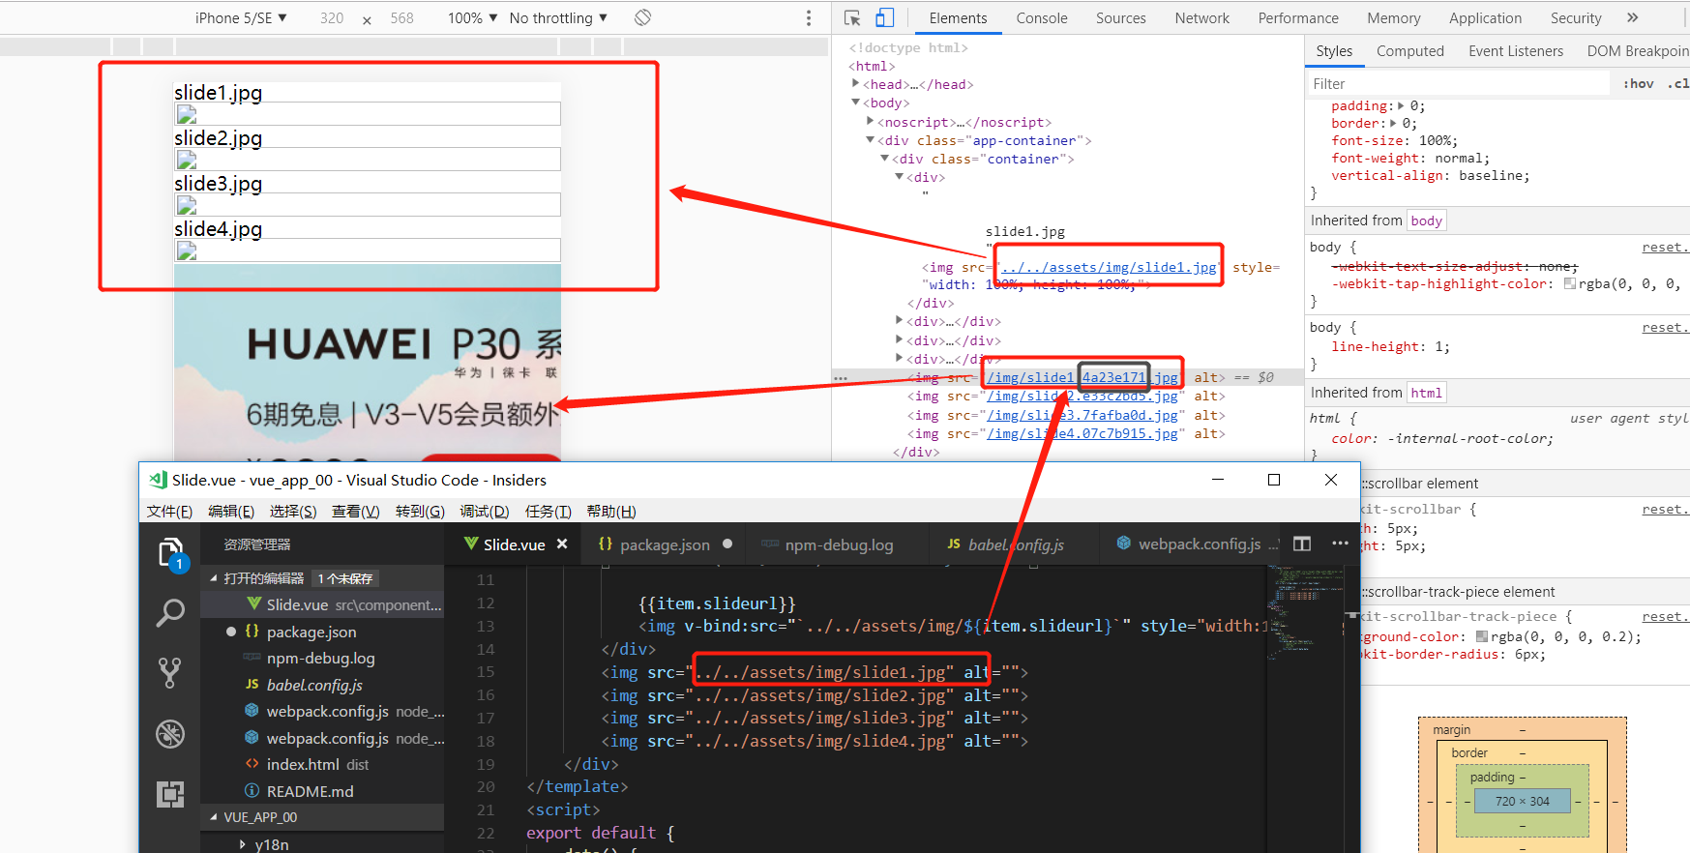Collapse the app-container div node
Screen dimensions: 1690x853
[x=871, y=140]
